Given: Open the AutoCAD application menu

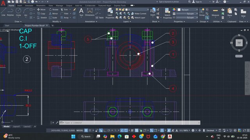Looking at the screenshot, I should (x=3, y=3).
